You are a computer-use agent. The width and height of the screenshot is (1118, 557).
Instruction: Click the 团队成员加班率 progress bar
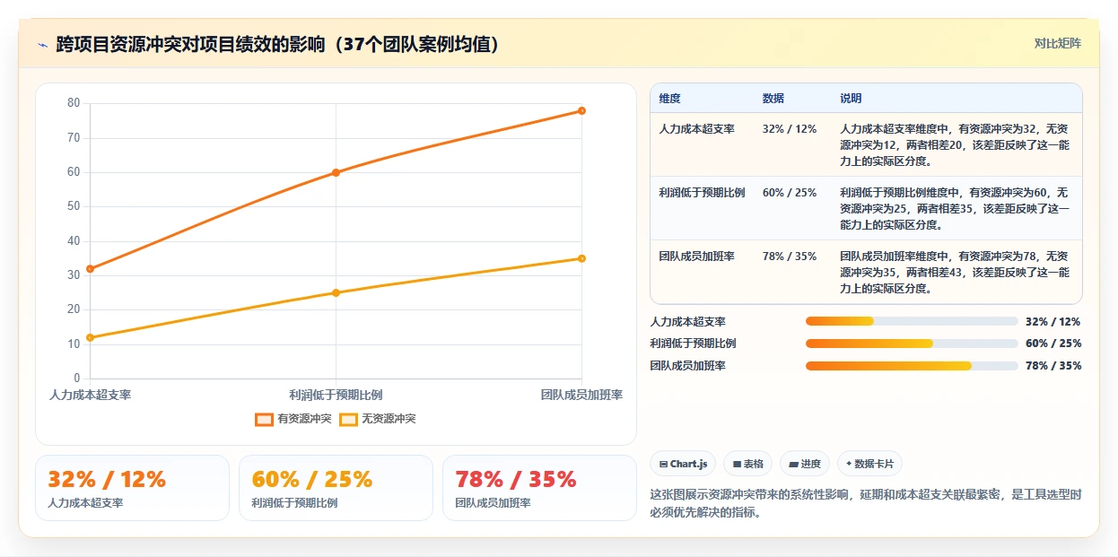click(912, 365)
